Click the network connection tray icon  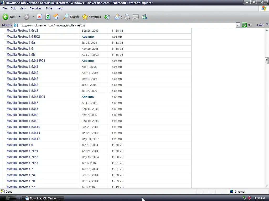coord(245,198)
